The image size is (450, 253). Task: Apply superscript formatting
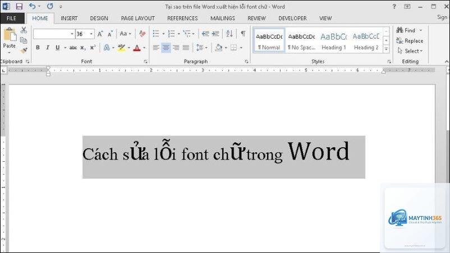coord(93,48)
